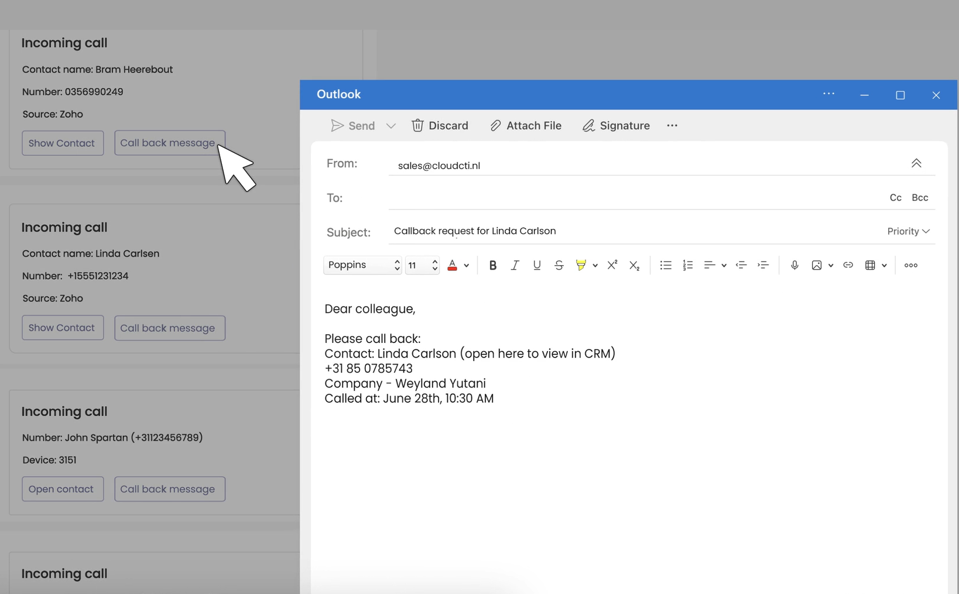Click the Send button in Outlook
959x594 pixels.
tap(352, 126)
